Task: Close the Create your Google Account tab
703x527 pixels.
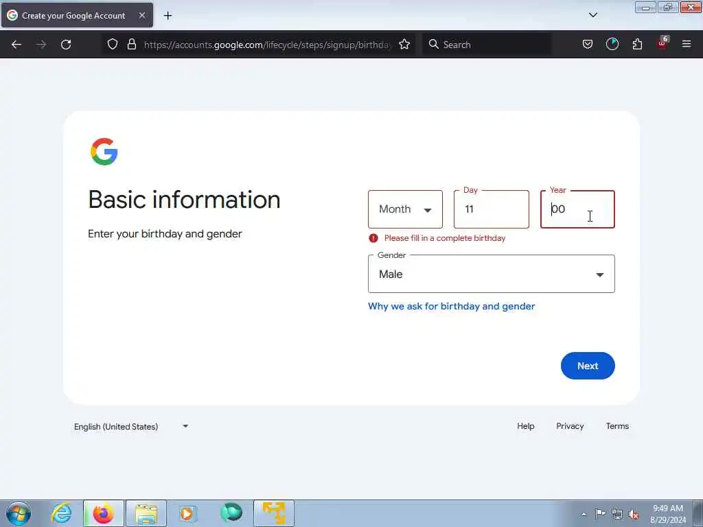Action: (x=142, y=15)
